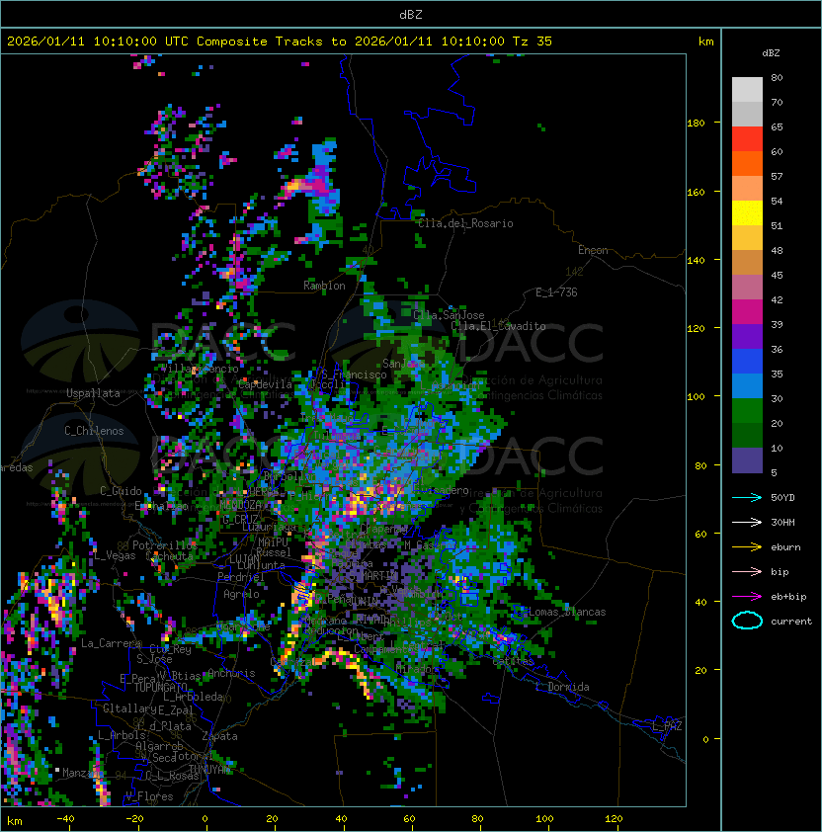This screenshot has width=822, height=832.
Task: Pick the orange 57-60 dBZ swatch
Action: [747, 164]
